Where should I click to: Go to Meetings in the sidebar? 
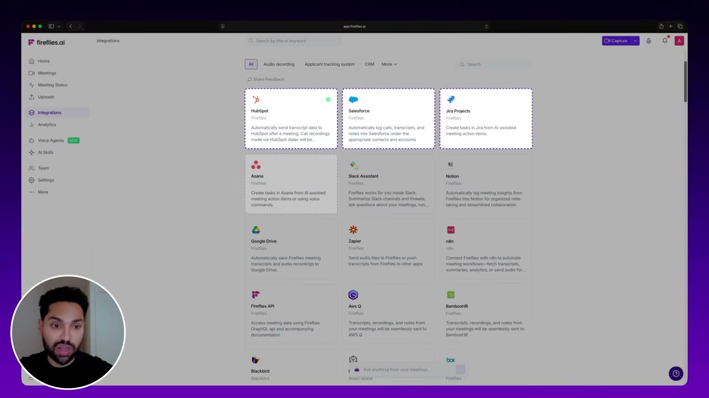[x=47, y=73]
